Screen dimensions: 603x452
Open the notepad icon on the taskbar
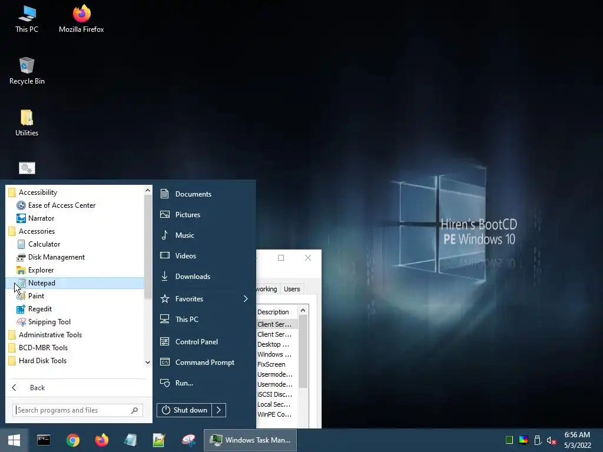click(130, 440)
